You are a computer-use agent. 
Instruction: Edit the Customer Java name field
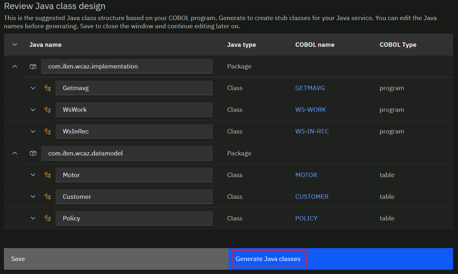(134, 196)
